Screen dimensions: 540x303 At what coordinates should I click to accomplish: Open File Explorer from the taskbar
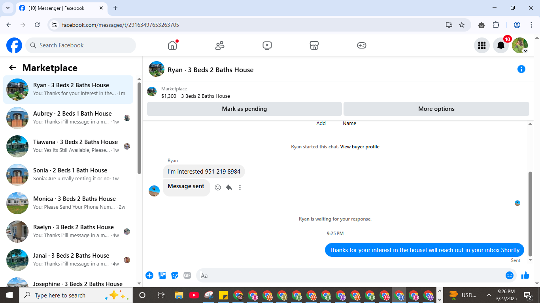(x=179, y=295)
